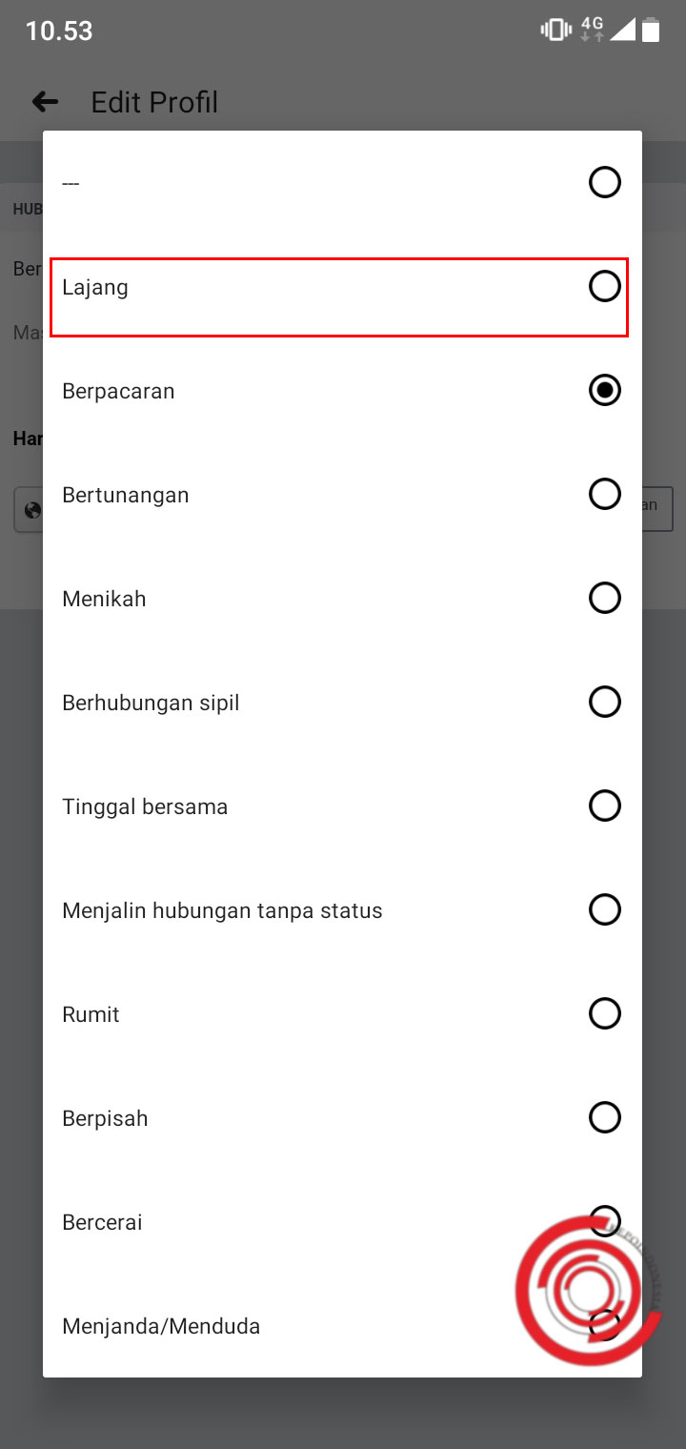
Task: Tap the vibrate mode status icon
Action: [x=555, y=31]
